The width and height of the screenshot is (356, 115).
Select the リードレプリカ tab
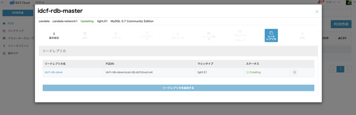[271, 35]
